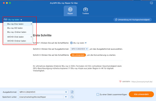This screenshot has width=156, height=101.
Task: Collapse the Blu-ray laden dropdown arrow
Action: [x=21, y=20]
